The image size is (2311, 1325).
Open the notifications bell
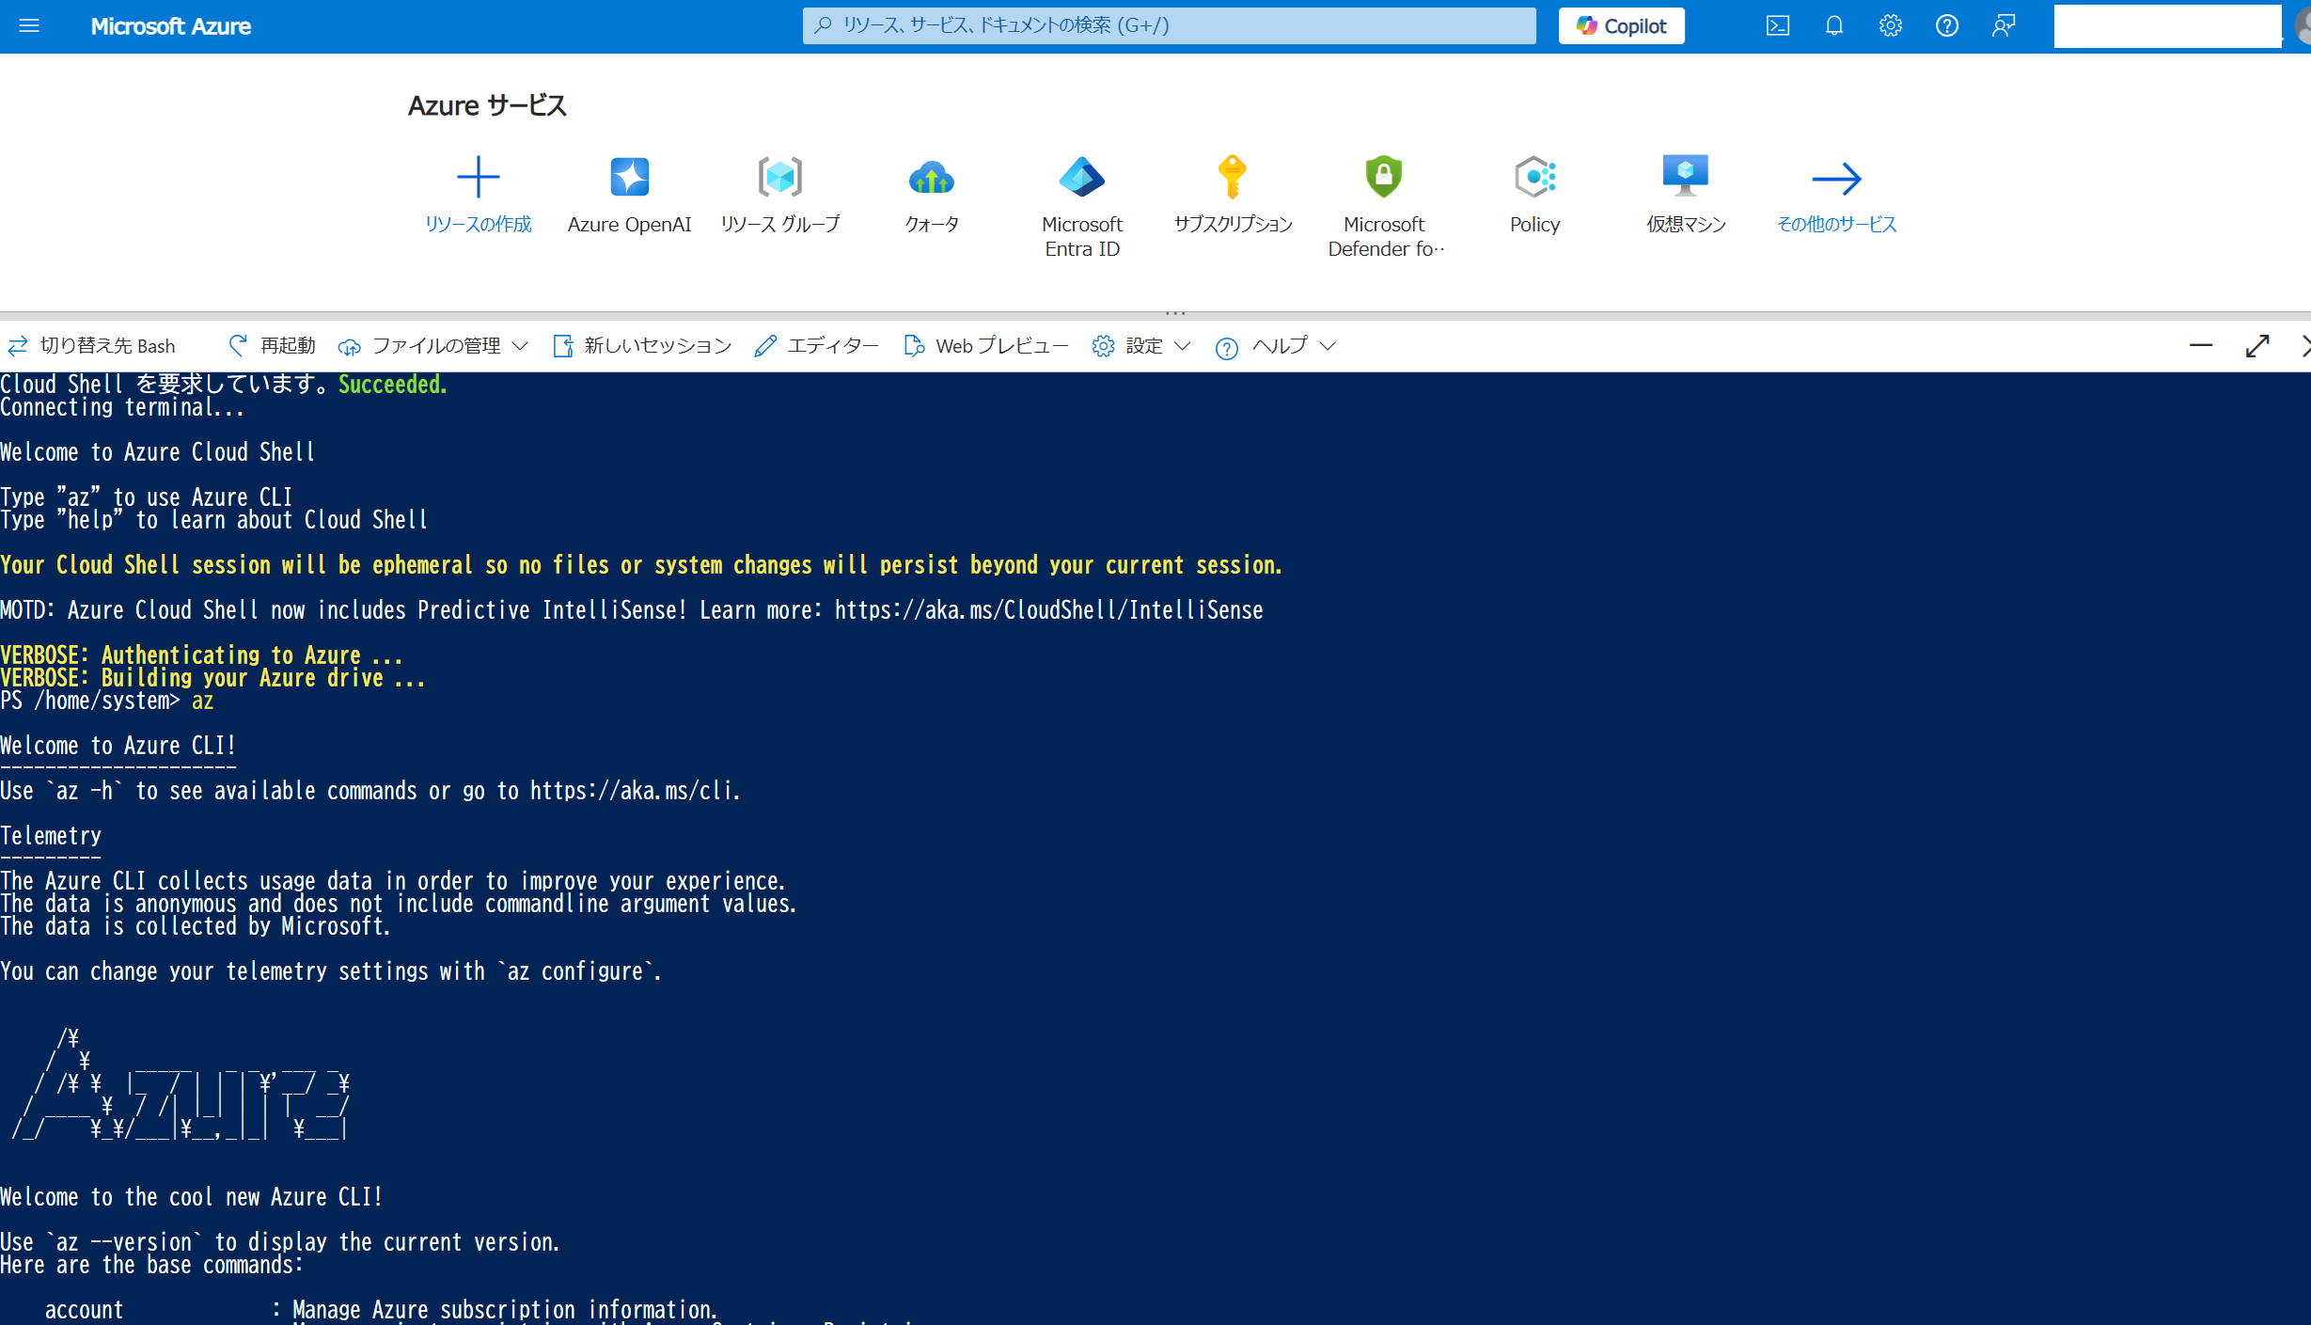[1833, 25]
